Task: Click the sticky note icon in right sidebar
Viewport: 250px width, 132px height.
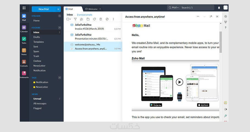Action: (226, 103)
